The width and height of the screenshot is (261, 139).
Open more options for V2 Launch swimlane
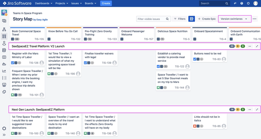coord(250,46)
